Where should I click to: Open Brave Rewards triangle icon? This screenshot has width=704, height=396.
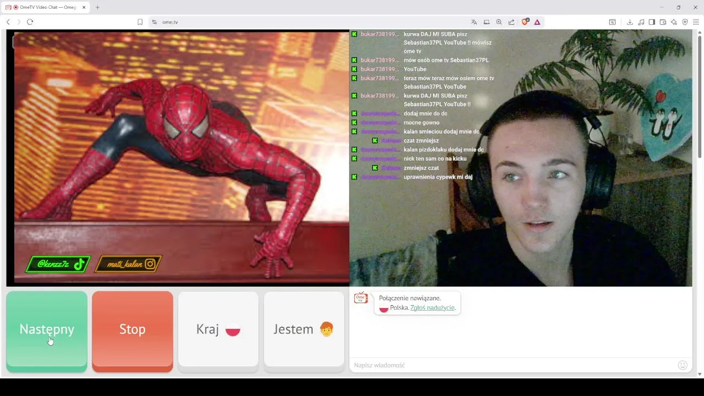[x=537, y=22]
